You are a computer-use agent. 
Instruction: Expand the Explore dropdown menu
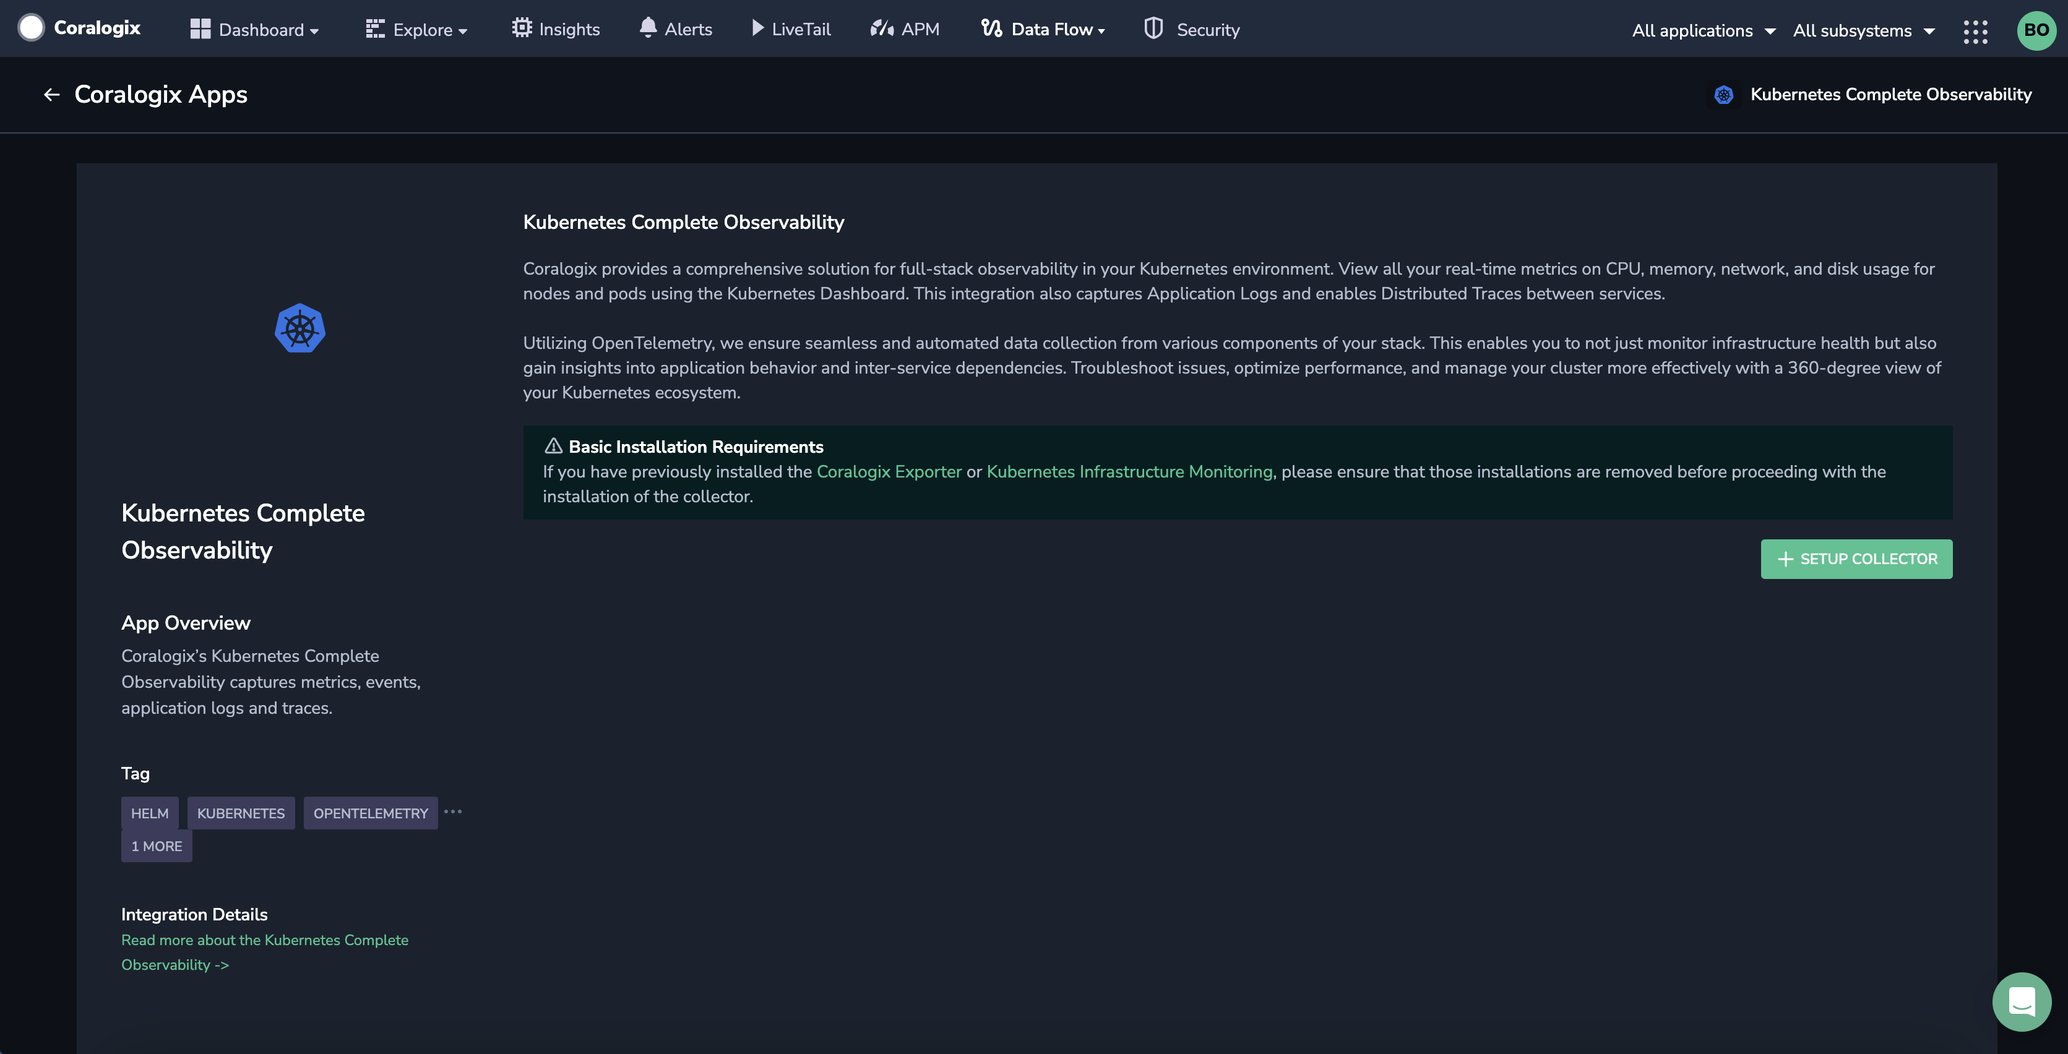[463, 32]
